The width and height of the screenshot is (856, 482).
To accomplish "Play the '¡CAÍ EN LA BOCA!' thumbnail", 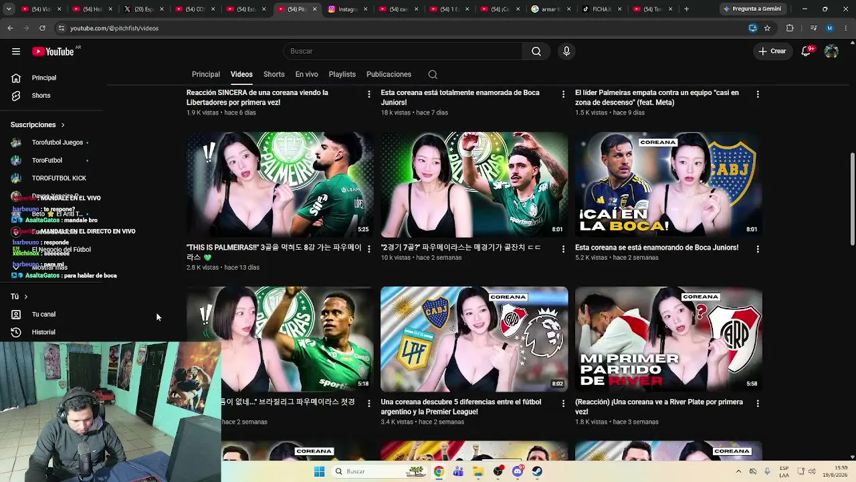I will click(669, 185).
